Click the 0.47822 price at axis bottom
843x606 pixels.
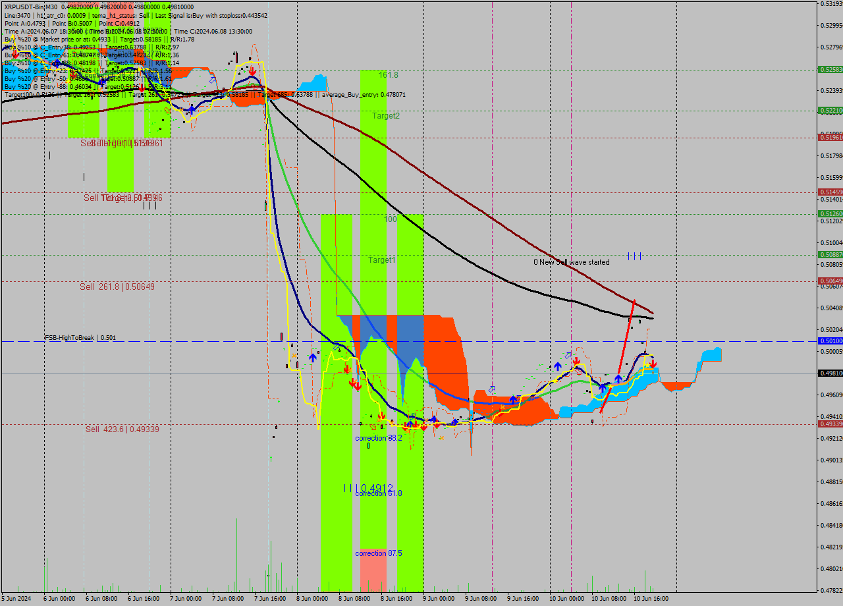(832, 590)
